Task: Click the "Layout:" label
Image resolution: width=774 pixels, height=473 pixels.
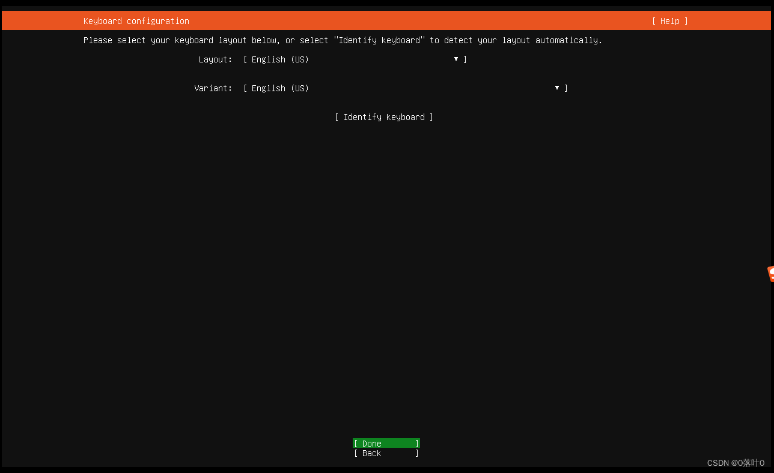Action: tap(215, 59)
